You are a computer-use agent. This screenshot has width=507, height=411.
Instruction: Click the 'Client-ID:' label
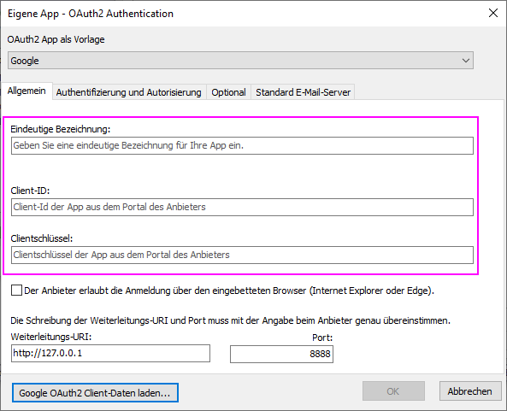point(30,191)
